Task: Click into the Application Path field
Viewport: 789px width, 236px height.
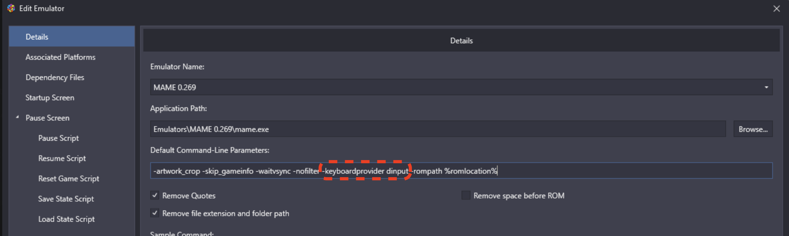Action: tap(438, 129)
